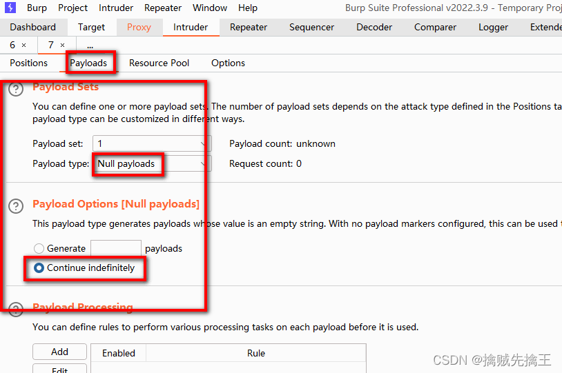
Task: Open the Help menu
Action: click(248, 8)
